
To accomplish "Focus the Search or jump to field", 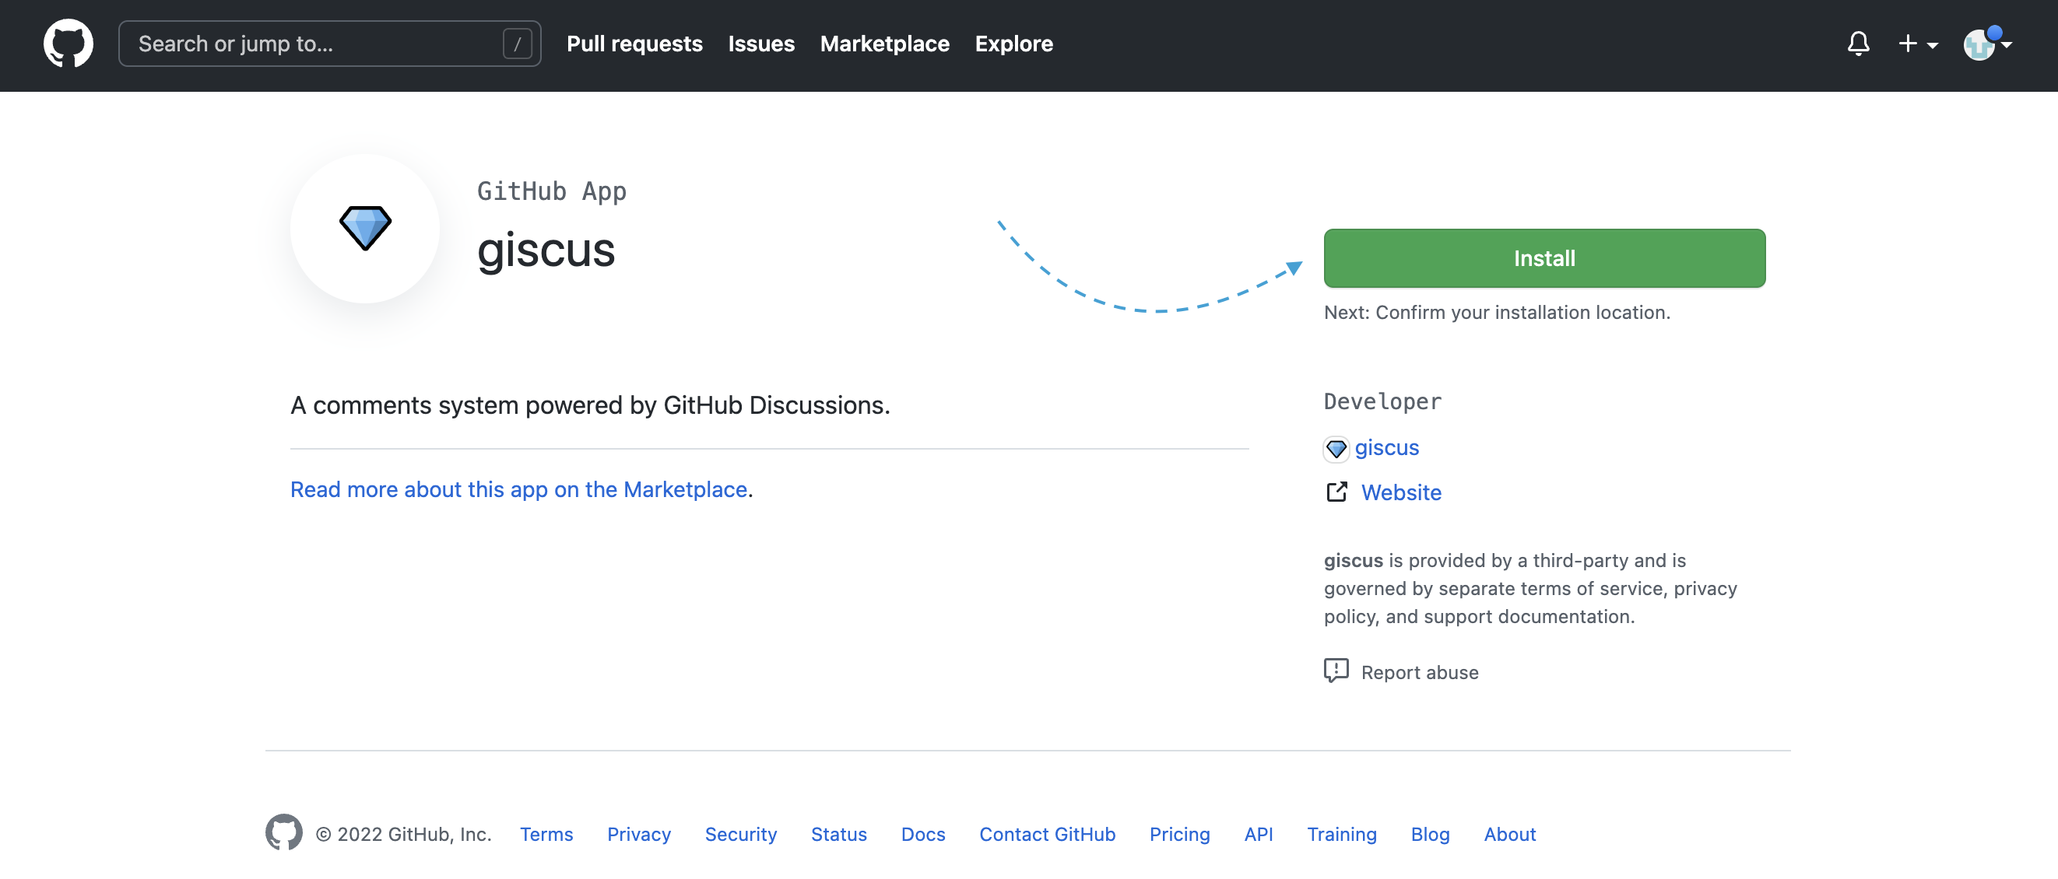I will coord(329,44).
